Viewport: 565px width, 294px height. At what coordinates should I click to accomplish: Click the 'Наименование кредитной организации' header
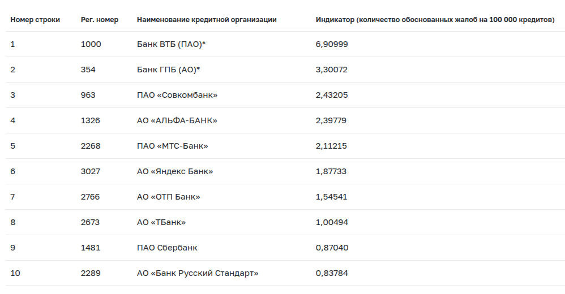[x=207, y=20]
